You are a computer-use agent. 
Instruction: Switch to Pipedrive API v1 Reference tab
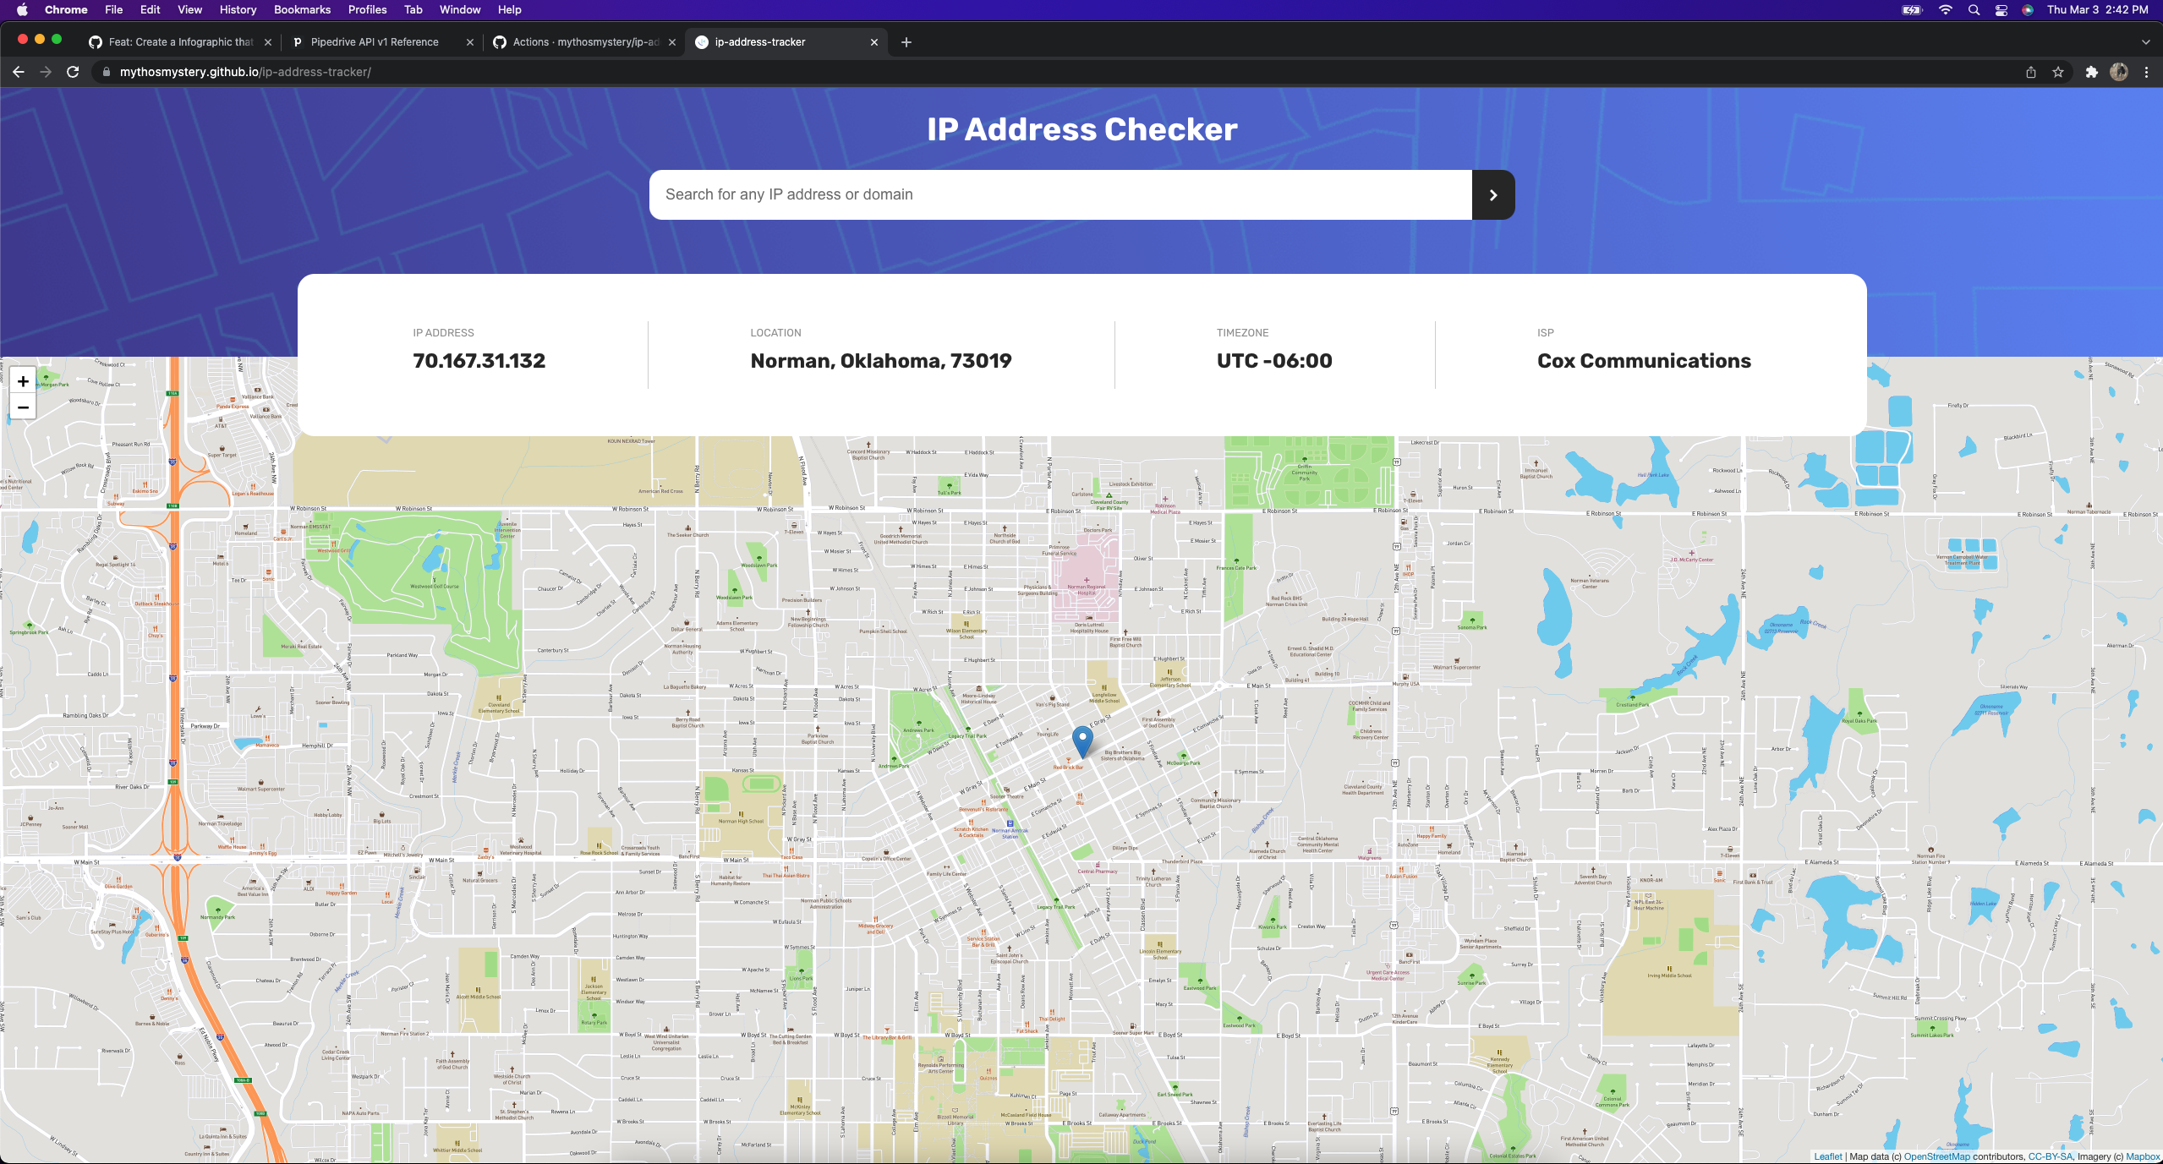(x=374, y=42)
